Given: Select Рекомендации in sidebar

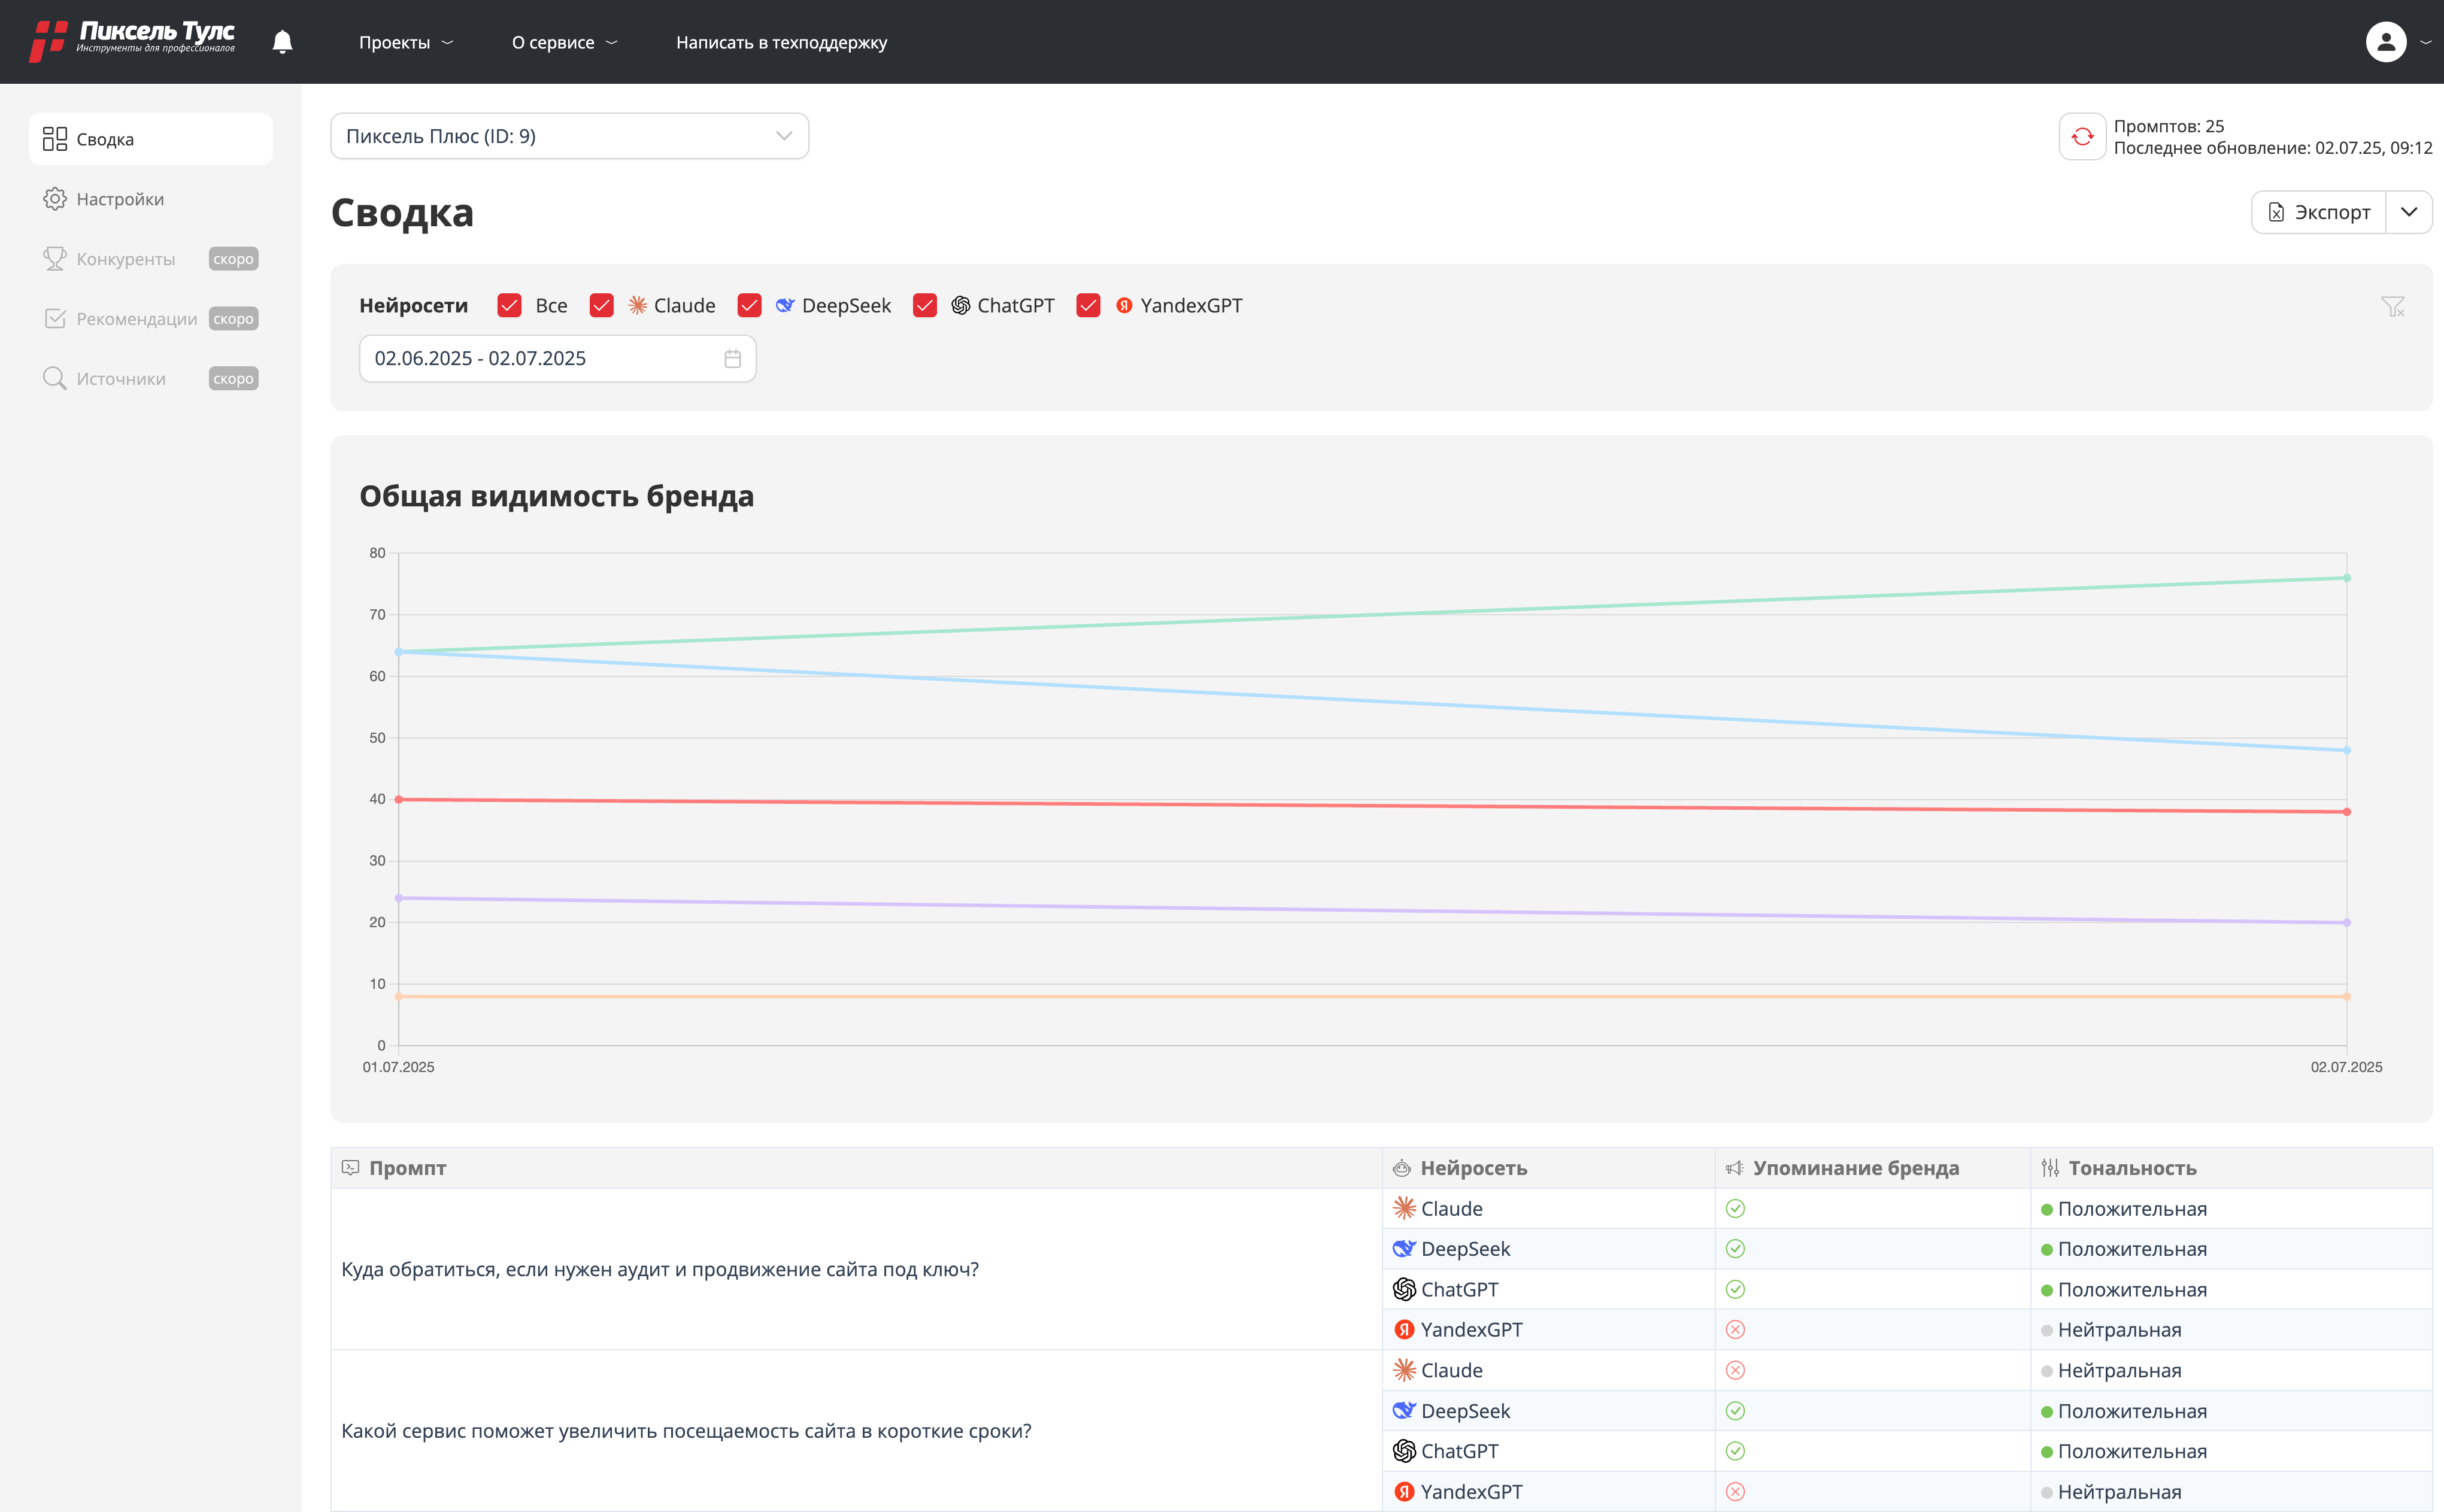Looking at the screenshot, I should pos(151,319).
